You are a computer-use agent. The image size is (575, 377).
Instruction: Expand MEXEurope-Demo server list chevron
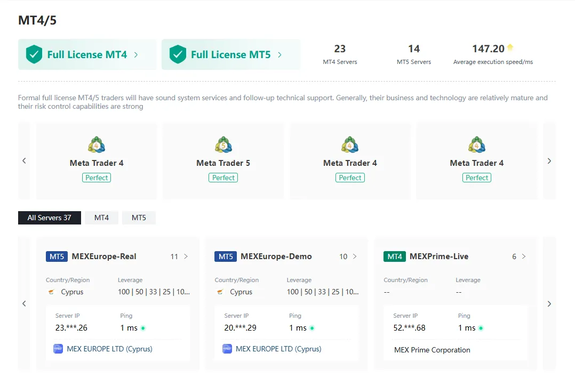pyautogui.click(x=355, y=256)
